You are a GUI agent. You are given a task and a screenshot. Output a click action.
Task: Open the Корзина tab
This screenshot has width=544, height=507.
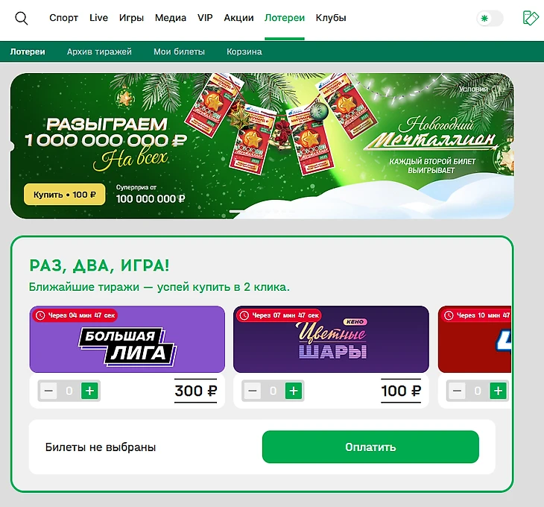(x=244, y=51)
